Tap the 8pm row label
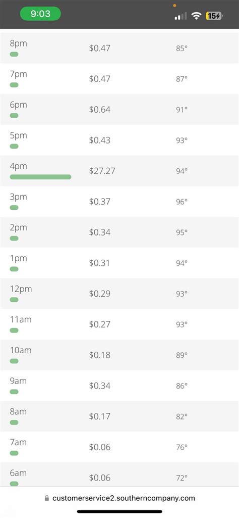The image size is (239, 518). 19,43
